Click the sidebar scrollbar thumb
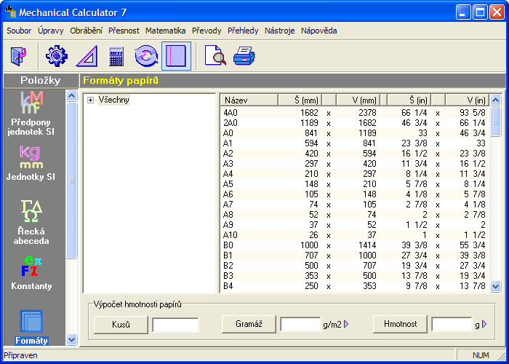 71,181
